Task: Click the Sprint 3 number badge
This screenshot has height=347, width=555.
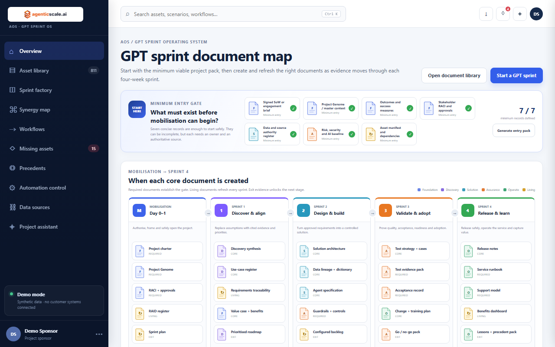Action: [385, 210]
